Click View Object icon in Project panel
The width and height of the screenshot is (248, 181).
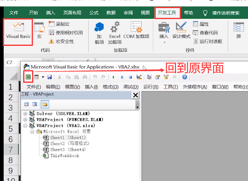coord(35,104)
